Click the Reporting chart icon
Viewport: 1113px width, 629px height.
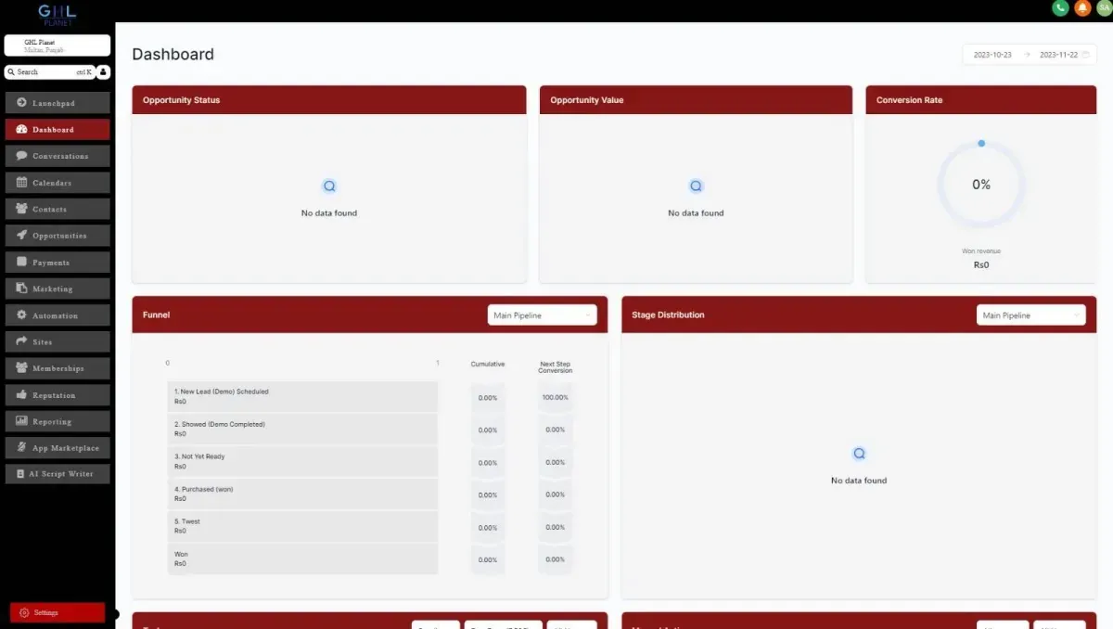click(21, 421)
